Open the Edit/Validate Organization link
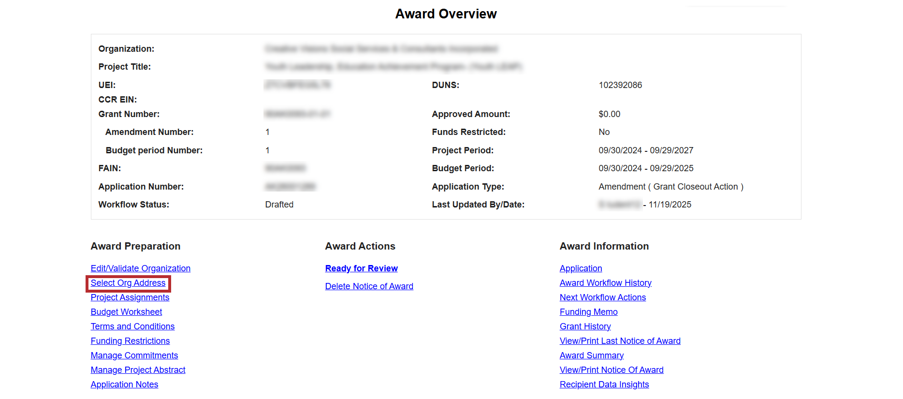Screen dimensions: 903x399 click(x=140, y=268)
